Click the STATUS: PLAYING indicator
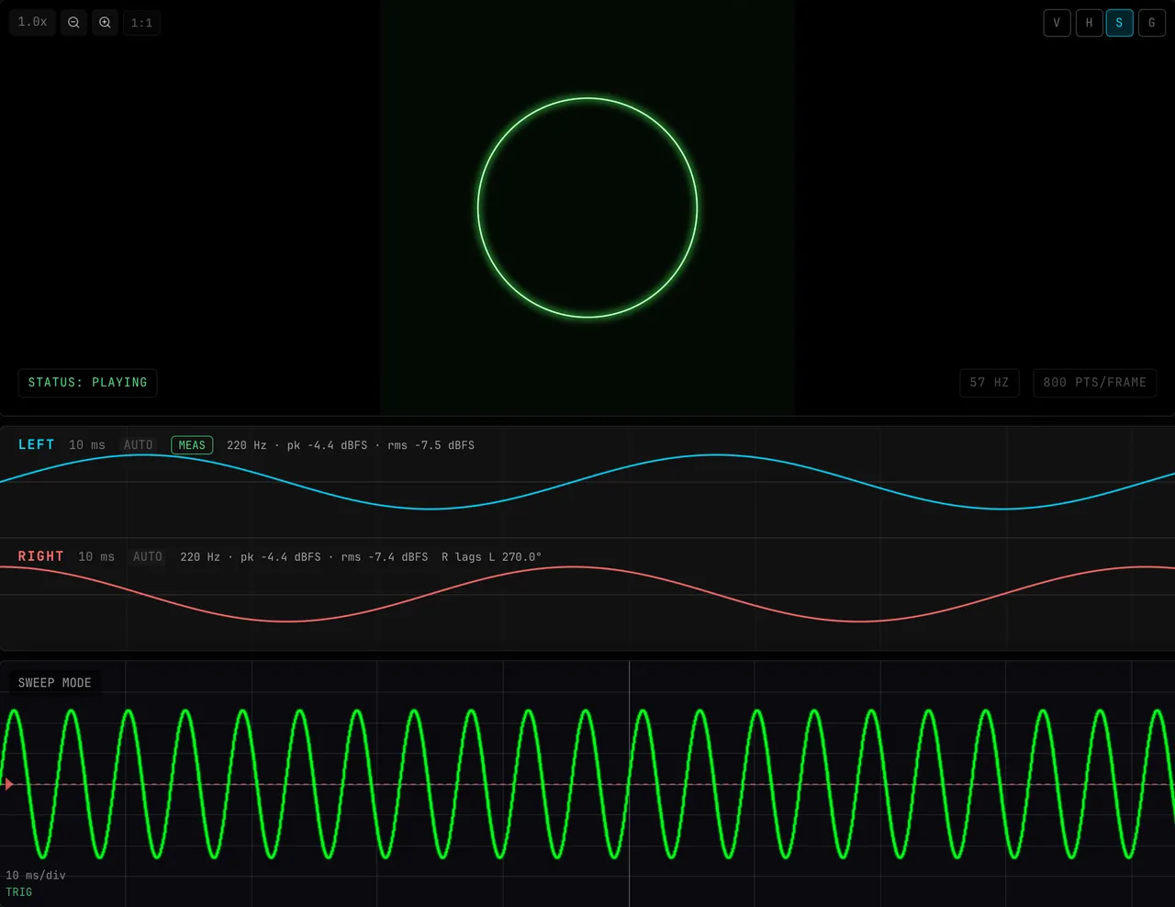The height and width of the screenshot is (907, 1175). click(x=87, y=383)
